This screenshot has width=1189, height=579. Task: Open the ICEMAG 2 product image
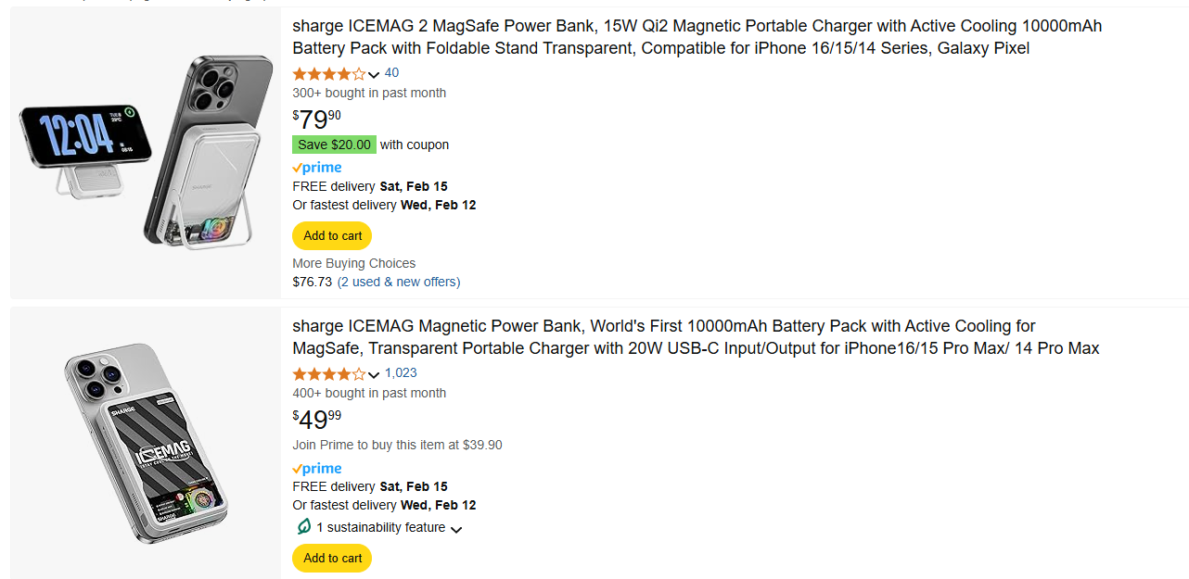(x=146, y=153)
